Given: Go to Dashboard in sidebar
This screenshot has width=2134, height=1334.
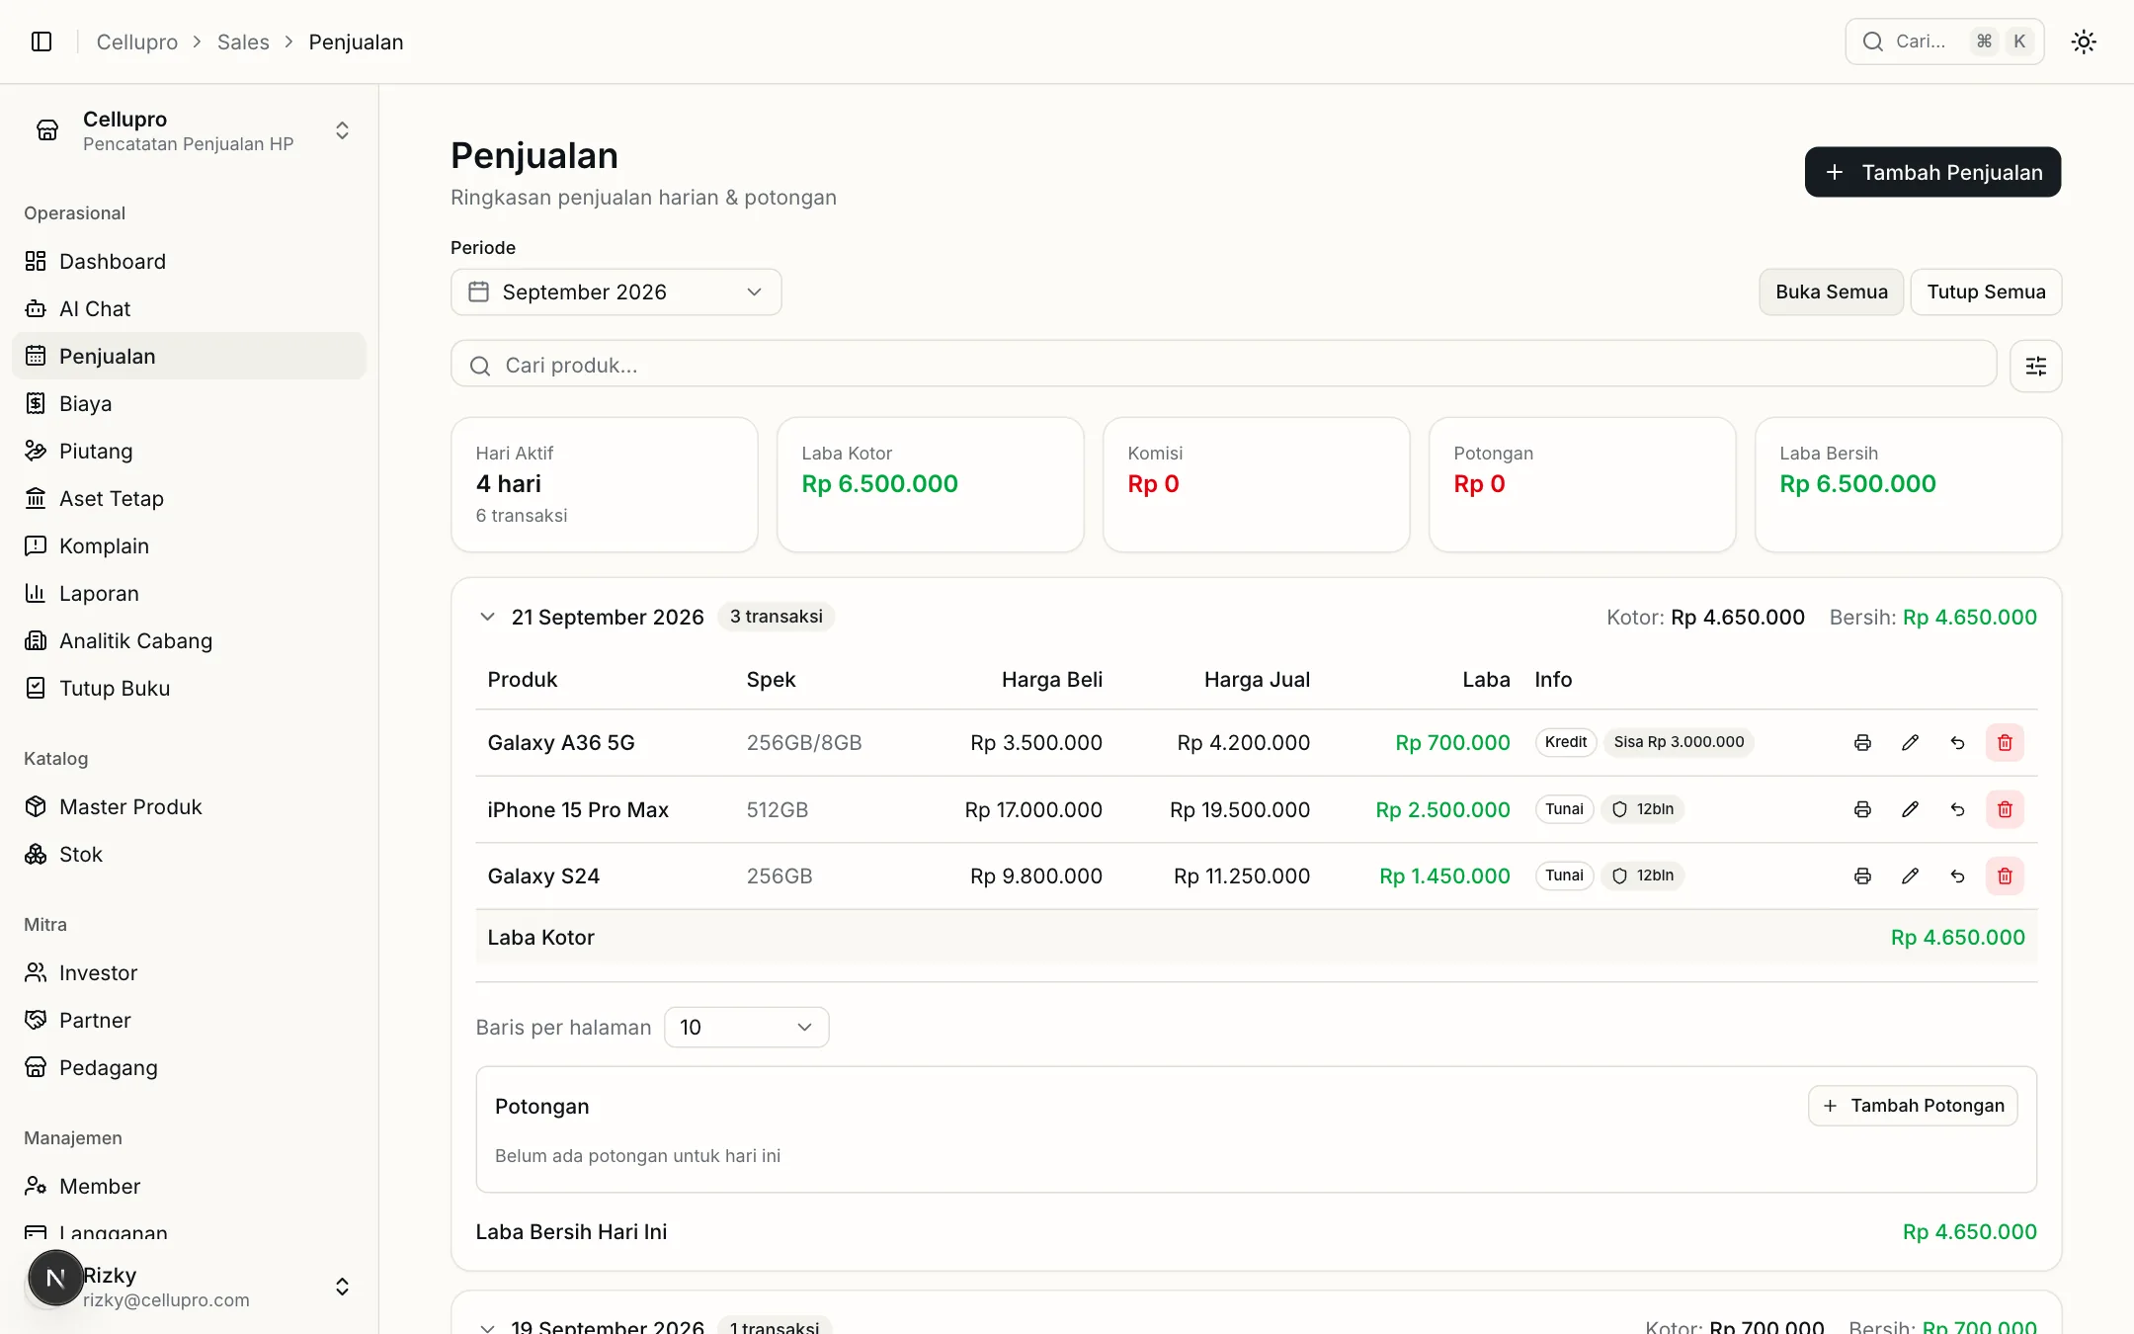Looking at the screenshot, I should click(189, 261).
